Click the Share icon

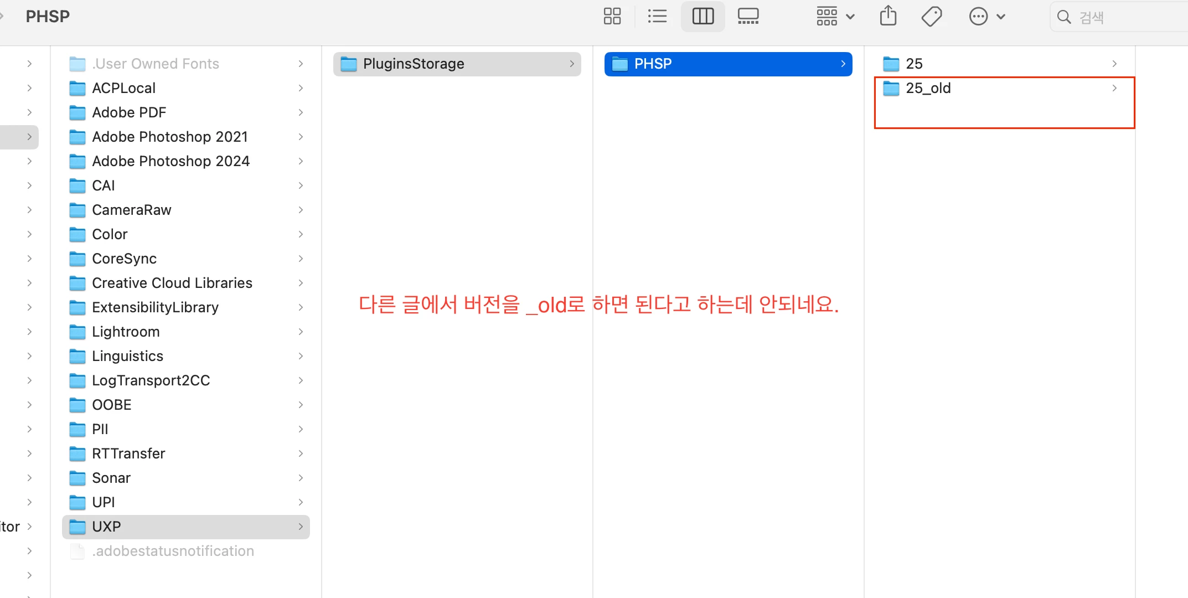tap(888, 17)
